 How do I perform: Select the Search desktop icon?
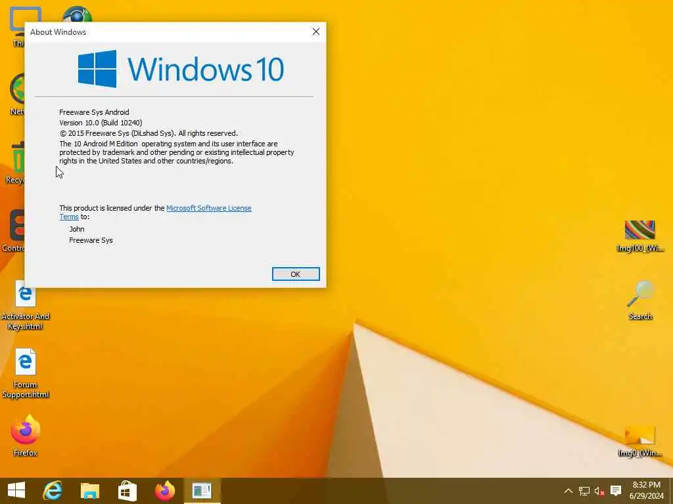point(640,300)
